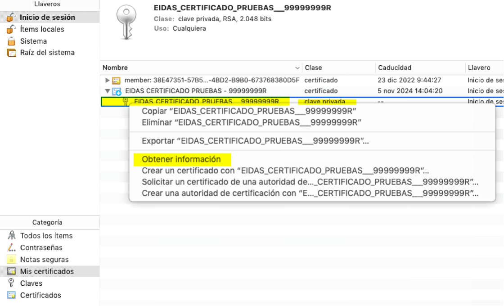
Task: Click the large private key icon at top
Action: pyautogui.click(x=126, y=21)
